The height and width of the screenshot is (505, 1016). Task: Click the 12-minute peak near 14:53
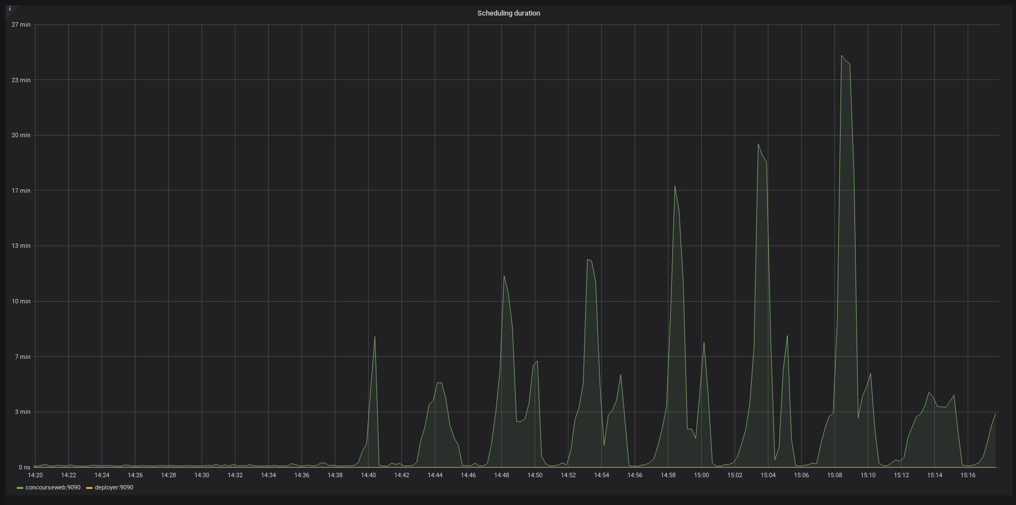click(589, 259)
